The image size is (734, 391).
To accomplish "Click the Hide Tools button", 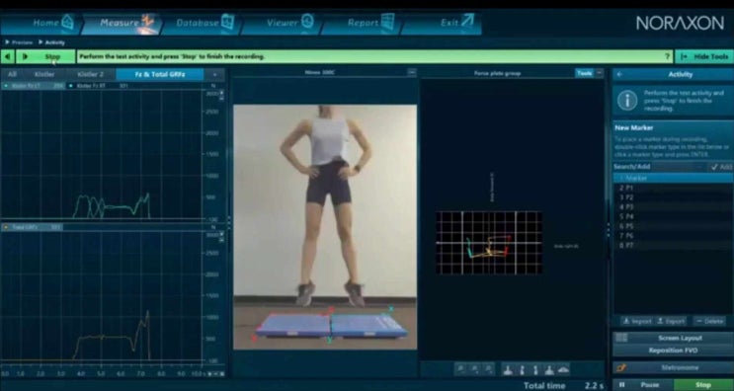I will coord(704,56).
